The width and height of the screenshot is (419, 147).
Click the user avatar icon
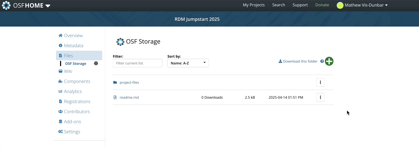coord(340,5)
